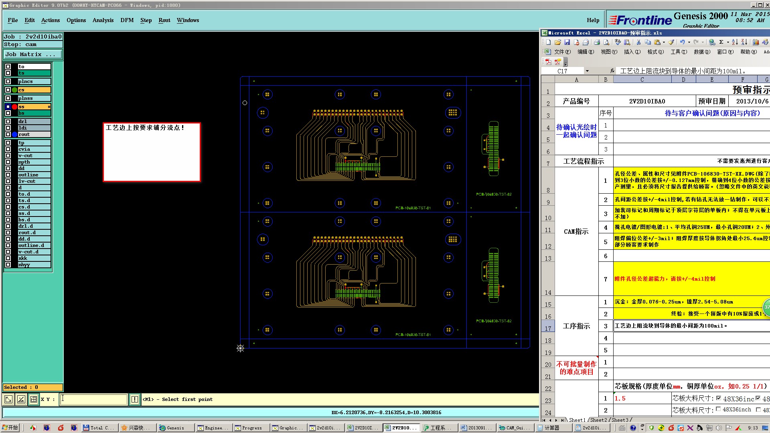Click the X Y coordinate input field
Viewport: 770px width, 433px height.
[x=93, y=399]
